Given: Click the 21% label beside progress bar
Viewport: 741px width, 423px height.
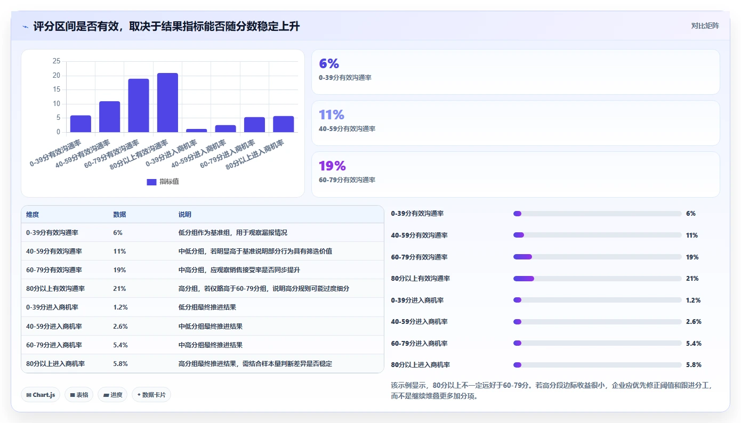Looking at the screenshot, I should point(692,279).
